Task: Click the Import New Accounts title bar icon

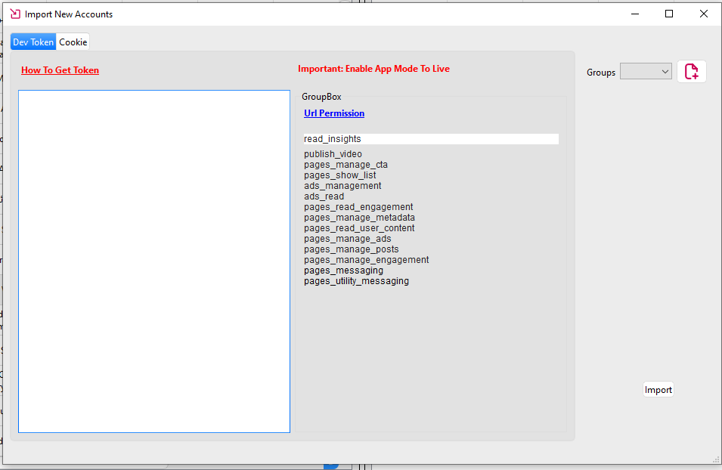Action: (14, 14)
